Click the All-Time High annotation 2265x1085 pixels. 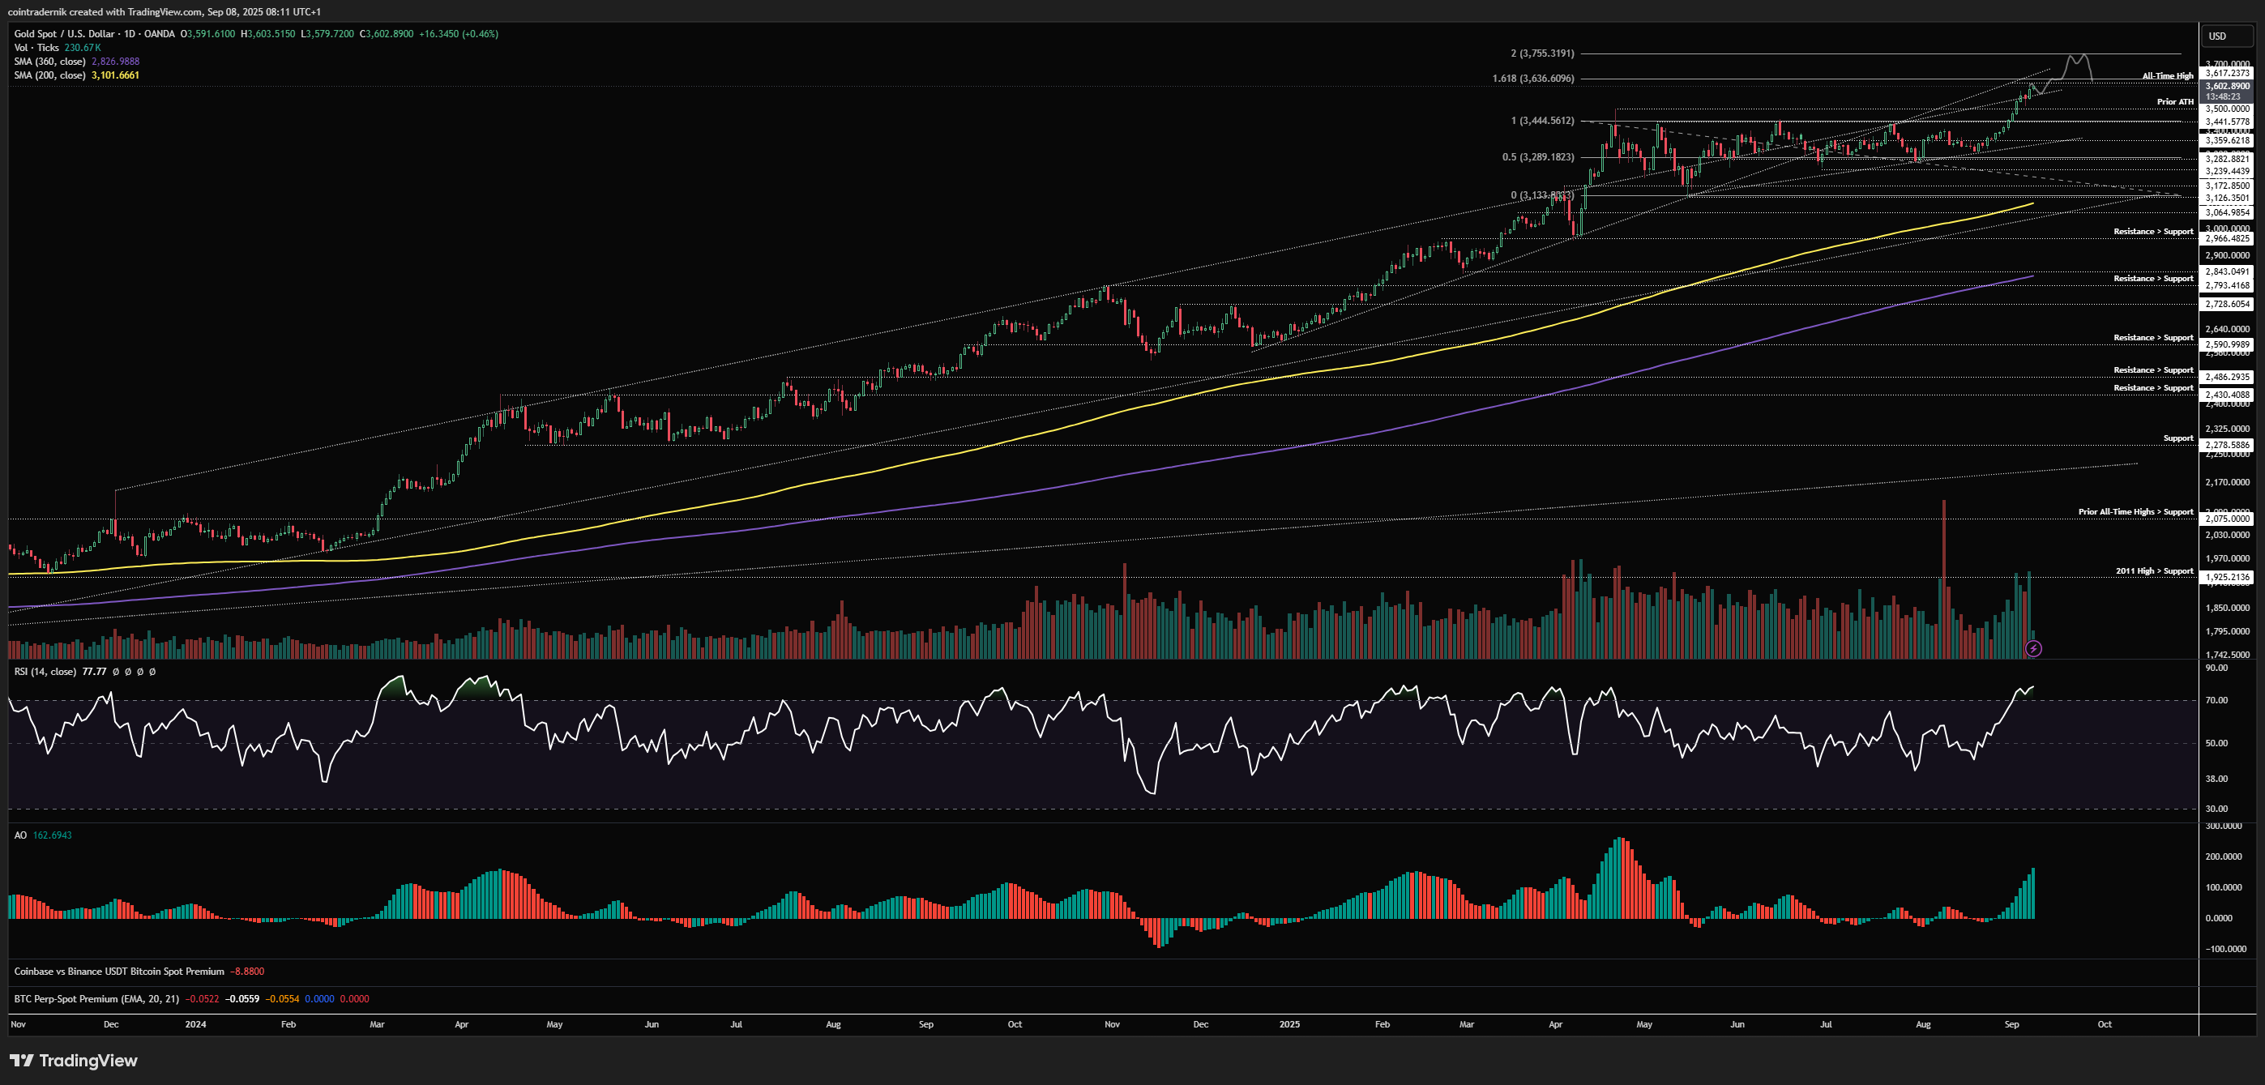click(x=2168, y=76)
